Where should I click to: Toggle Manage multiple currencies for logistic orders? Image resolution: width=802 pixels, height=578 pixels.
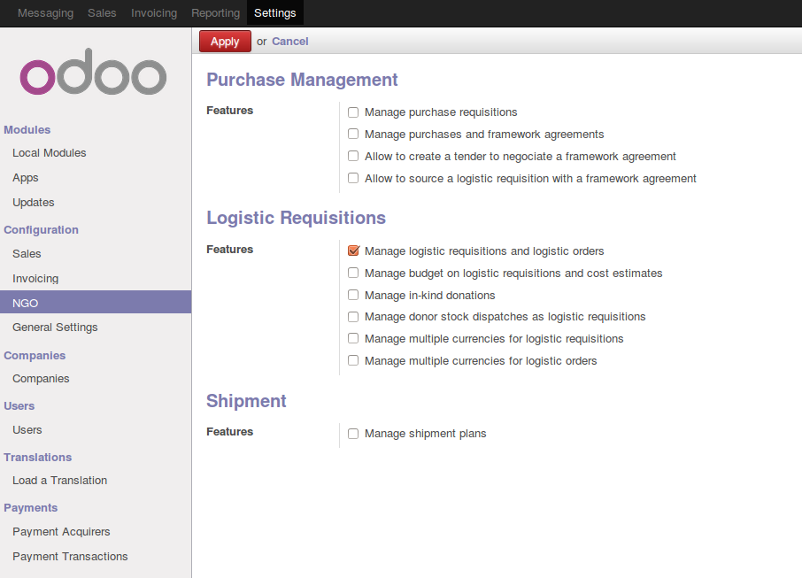click(x=353, y=360)
